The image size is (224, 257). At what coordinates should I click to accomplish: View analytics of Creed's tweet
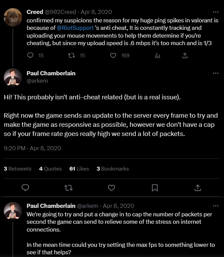click(157, 55)
